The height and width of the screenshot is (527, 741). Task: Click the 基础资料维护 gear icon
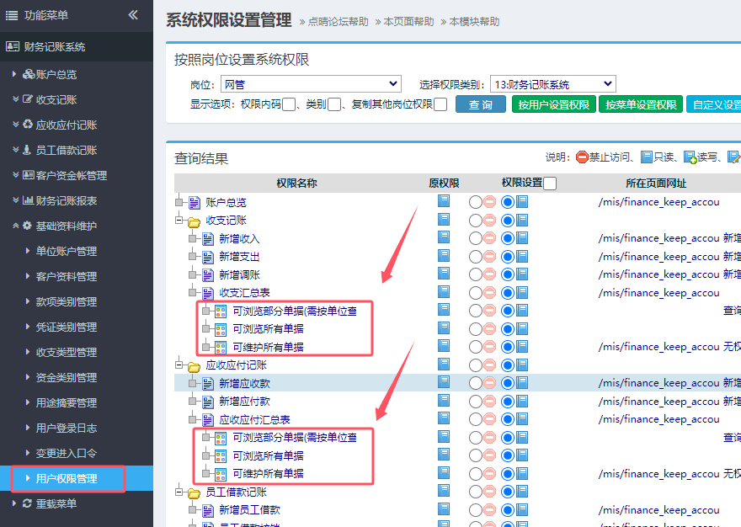point(28,226)
